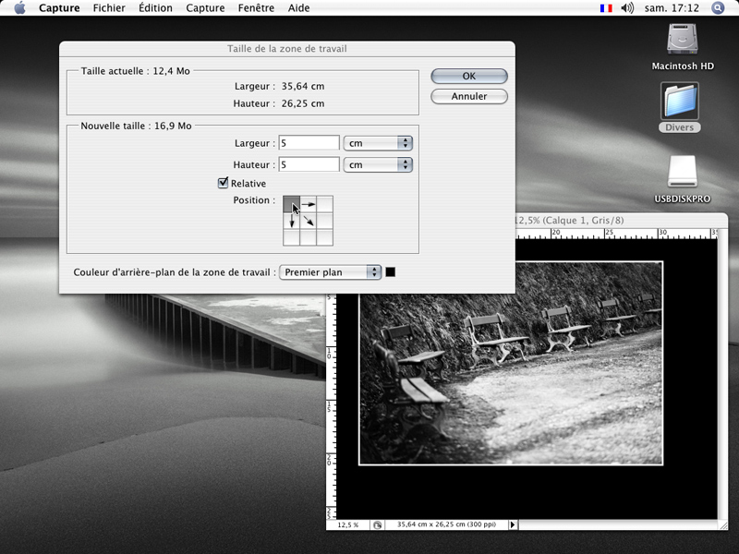Viewport: 739px width, 554px height.
Task: Click the 12,5 % zoom field in status bar
Action: coord(348,524)
